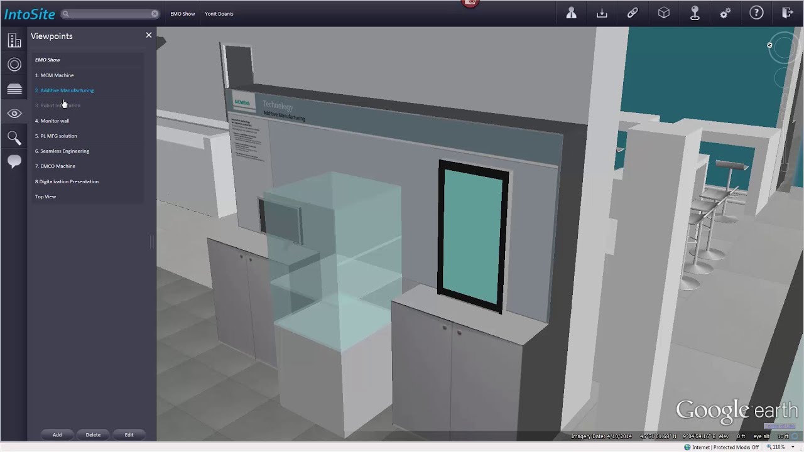Close the Viewpoints panel
This screenshot has width=804, height=452.
point(149,35)
